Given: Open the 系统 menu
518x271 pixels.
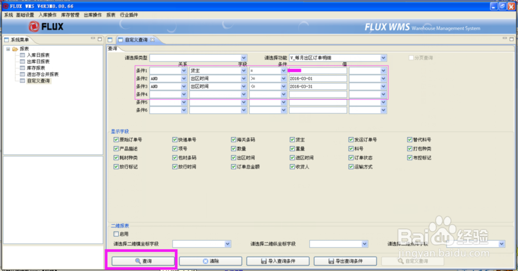Looking at the screenshot, I should click(8, 15).
